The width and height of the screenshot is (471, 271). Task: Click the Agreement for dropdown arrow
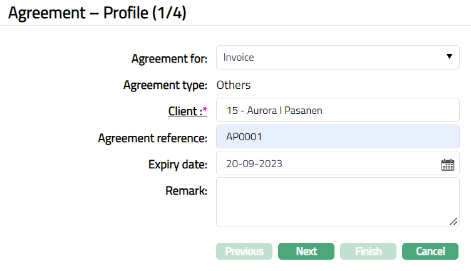(449, 57)
